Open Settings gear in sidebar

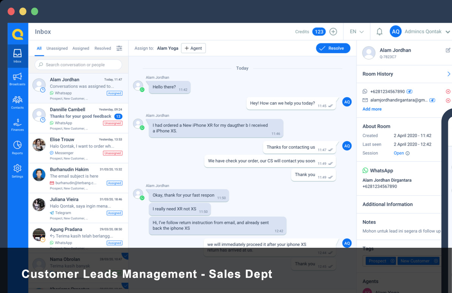pos(17,171)
